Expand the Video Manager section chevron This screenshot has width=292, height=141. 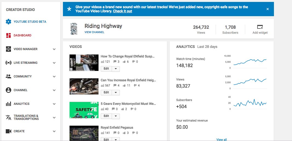coord(54,49)
